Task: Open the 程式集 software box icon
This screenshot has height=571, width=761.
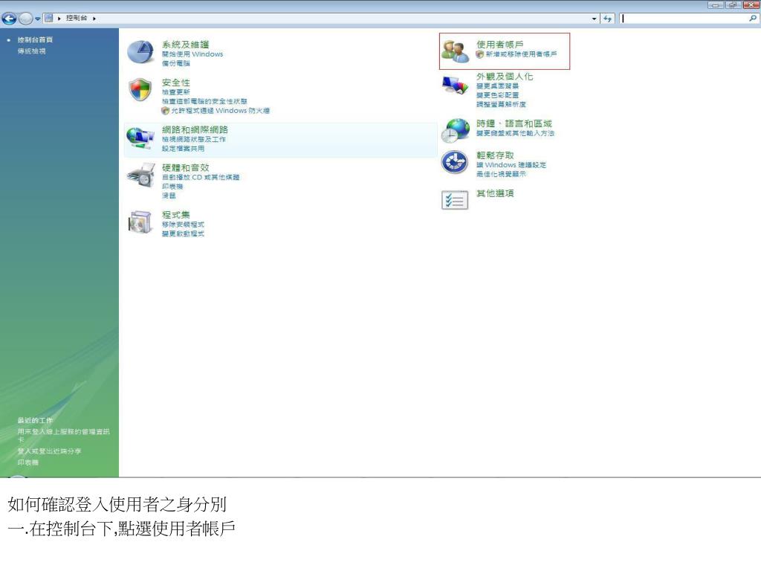Action: coord(140,222)
